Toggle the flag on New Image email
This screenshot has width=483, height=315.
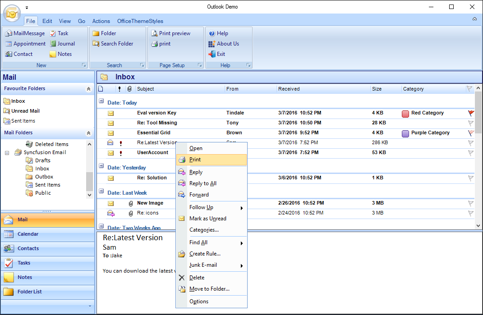pyautogui.click(x=471, y=203)
